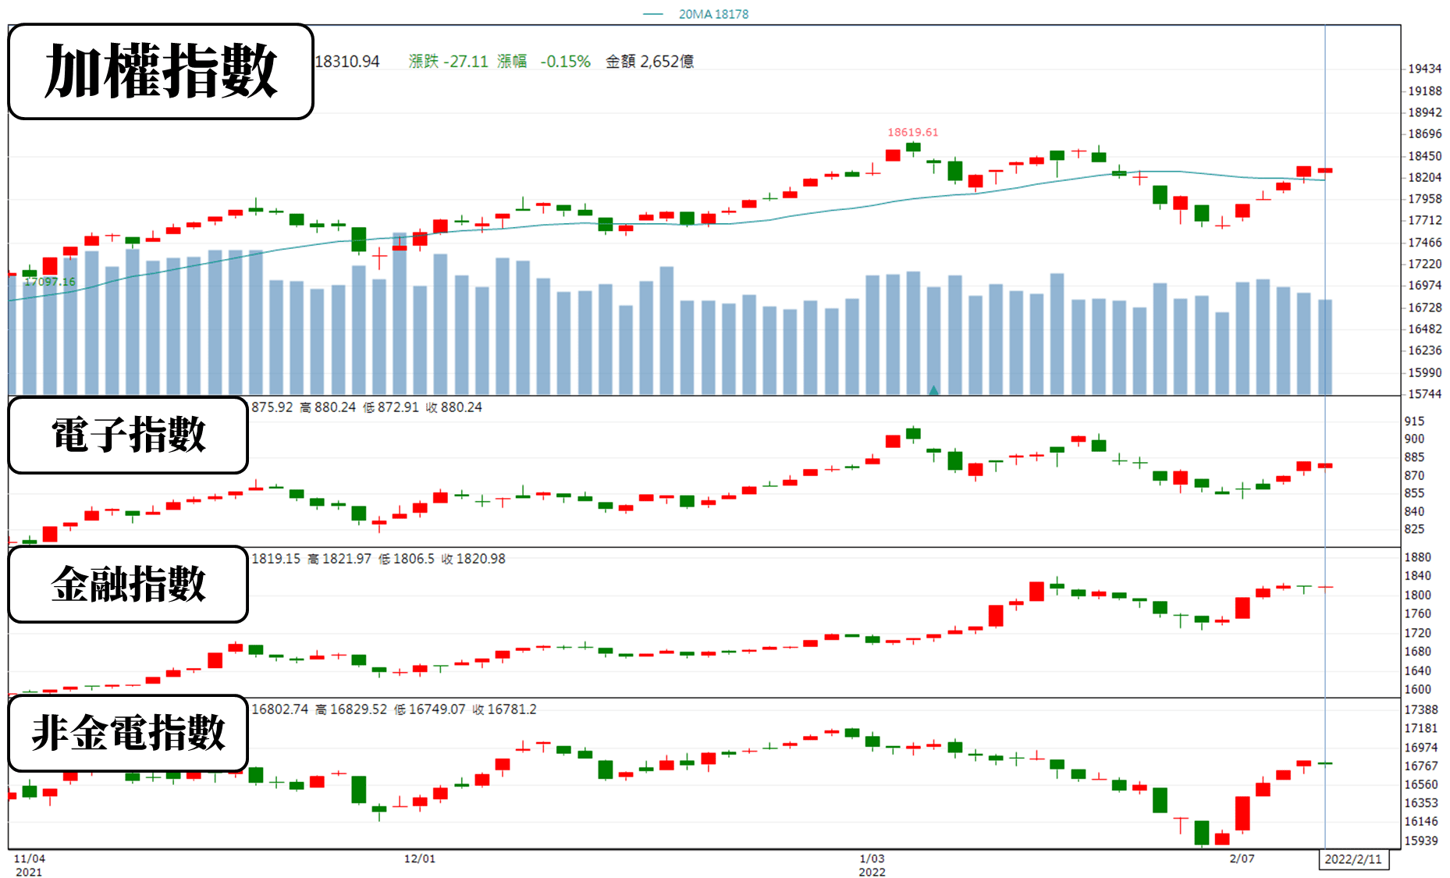Click the 加權指數 title label
This screenshot has width=1450, height=878.
pyautogui.click(x=161, y=71)
